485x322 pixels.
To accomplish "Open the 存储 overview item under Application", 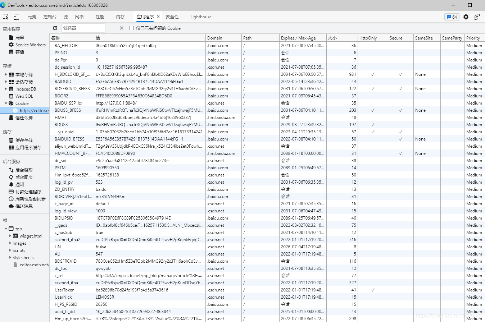I will click(20, 52).
